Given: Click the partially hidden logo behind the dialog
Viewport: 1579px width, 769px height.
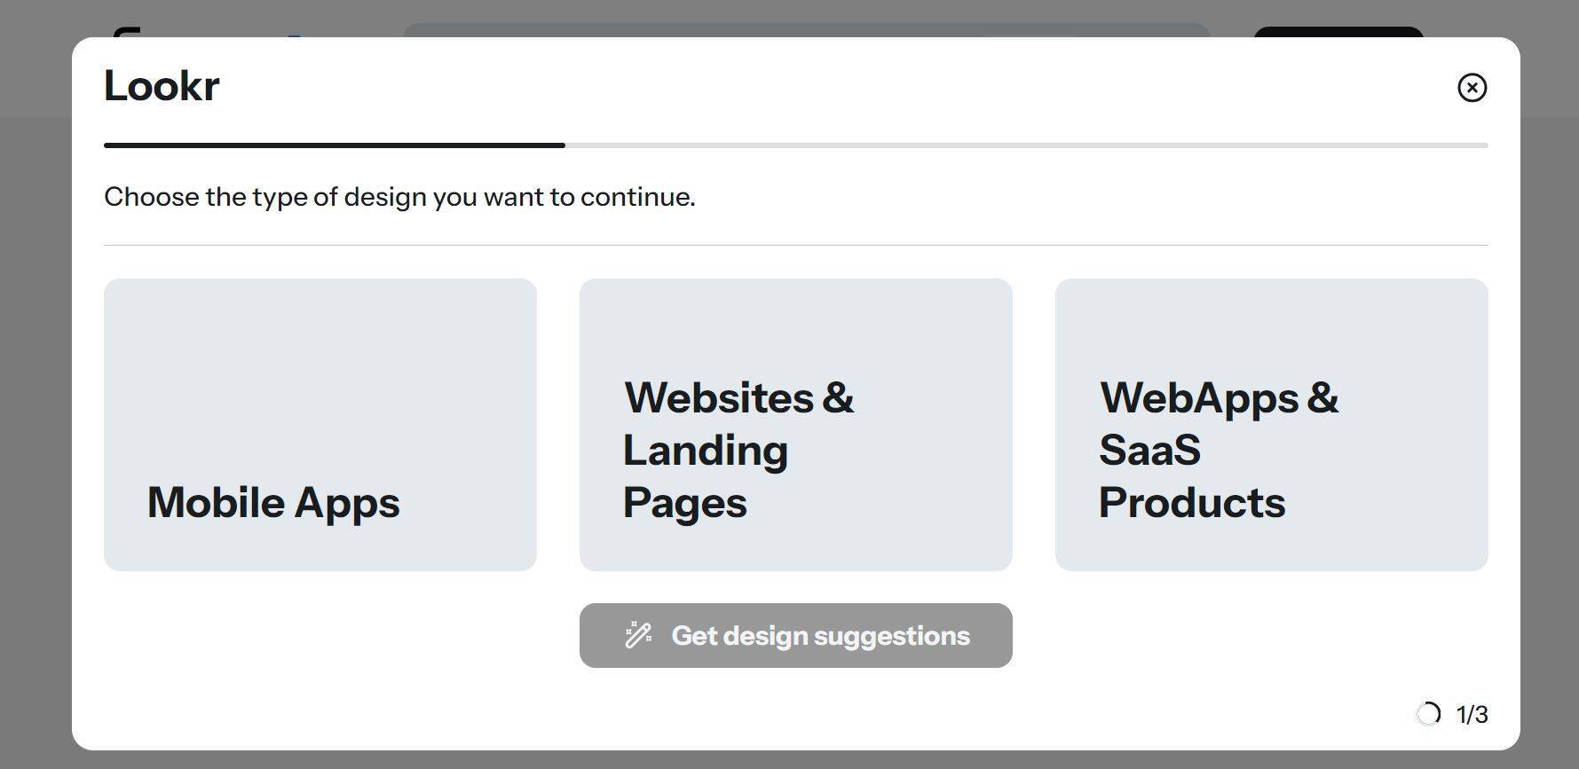Looking at the screenshot, I should coord(127,32).
